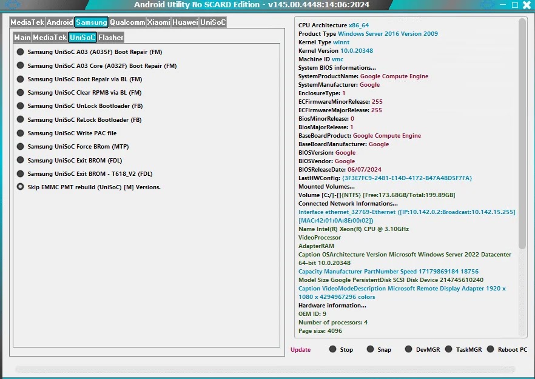Click the gear icon in title bar

[x=487, y=4]
